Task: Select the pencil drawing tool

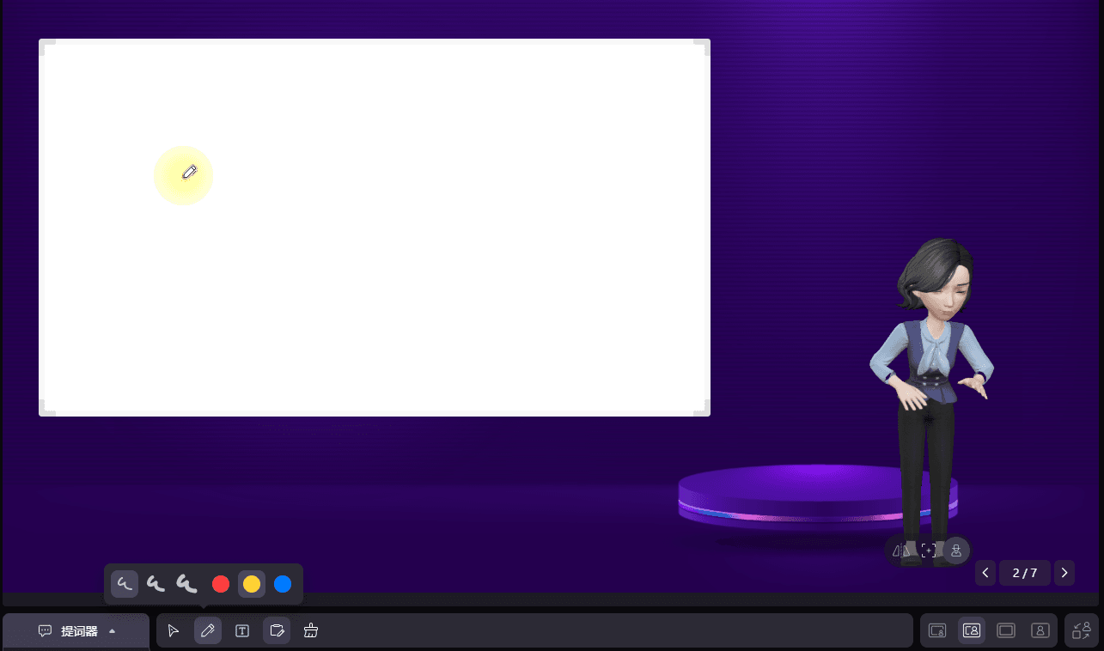Action: tap(208, 631)
